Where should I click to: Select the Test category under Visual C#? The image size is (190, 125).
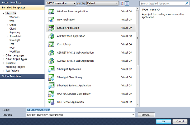tap(12, 44)
